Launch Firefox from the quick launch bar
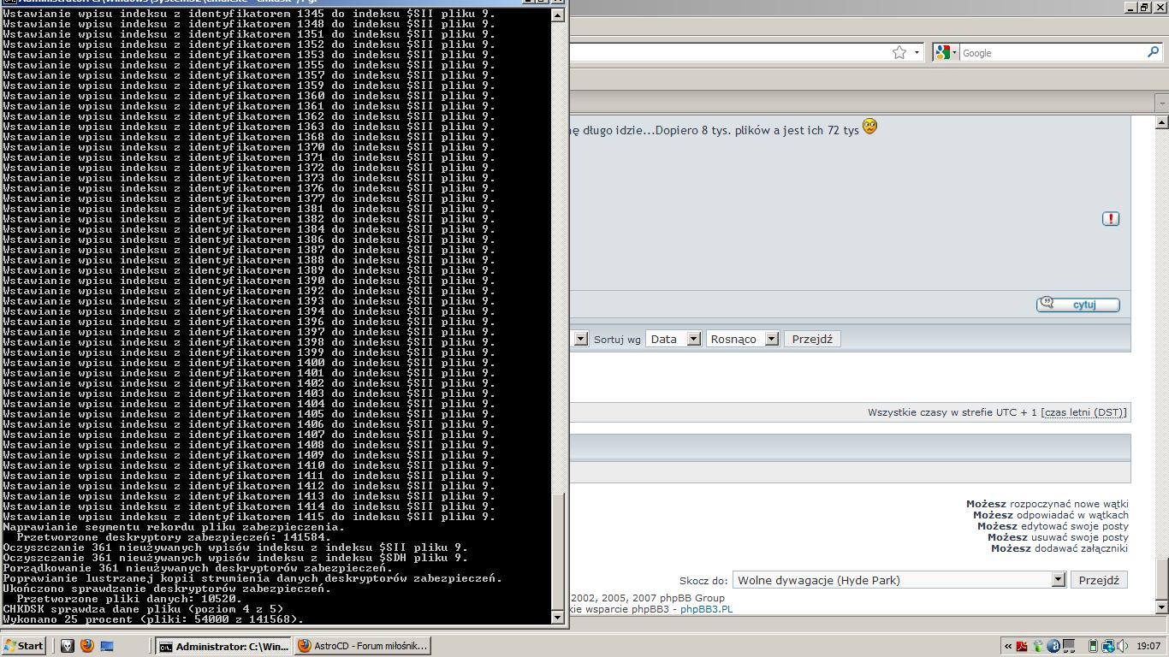The height and width of the screenshot is (657, 1169). 86,646
